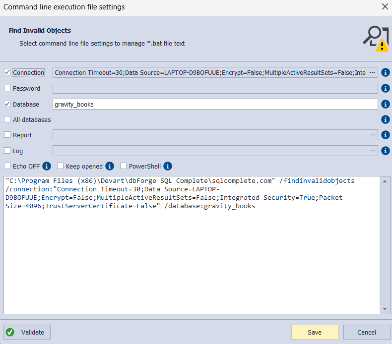
Task: Click the info icon next to PowerShell
Action: 168,166
